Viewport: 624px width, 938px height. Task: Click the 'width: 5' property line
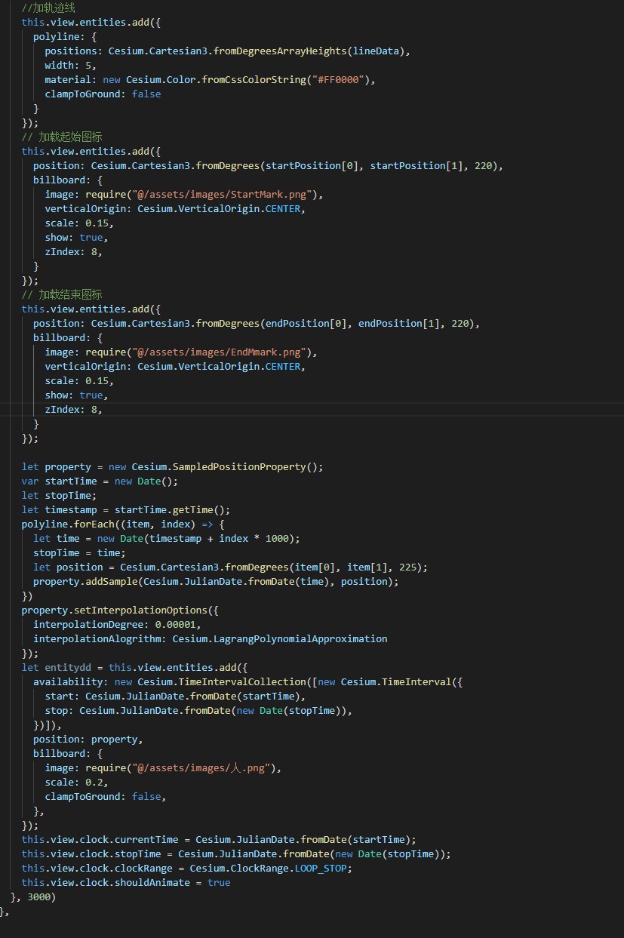tap(70, 66)
